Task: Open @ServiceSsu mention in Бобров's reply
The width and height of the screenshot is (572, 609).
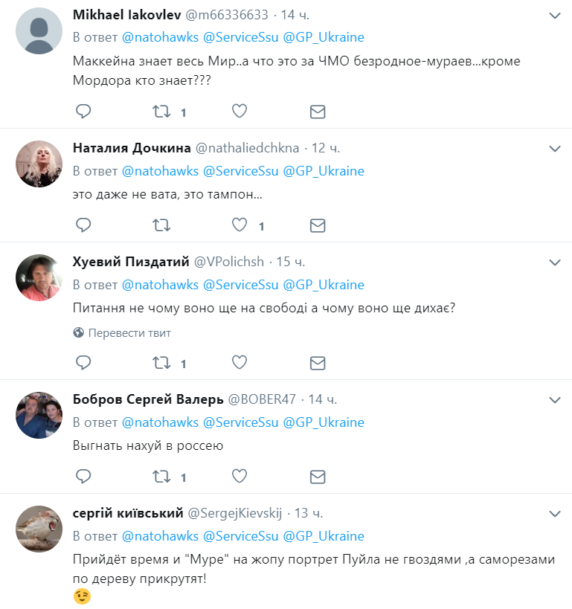Action: pos(240,422)
